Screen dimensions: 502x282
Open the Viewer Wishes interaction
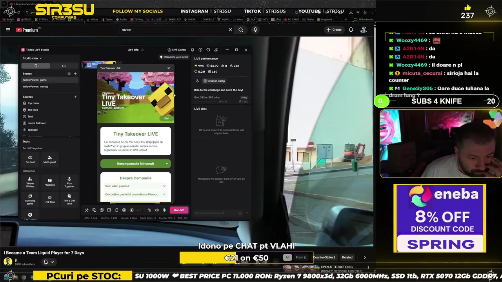pyautogui.click(x=30, y=182)
